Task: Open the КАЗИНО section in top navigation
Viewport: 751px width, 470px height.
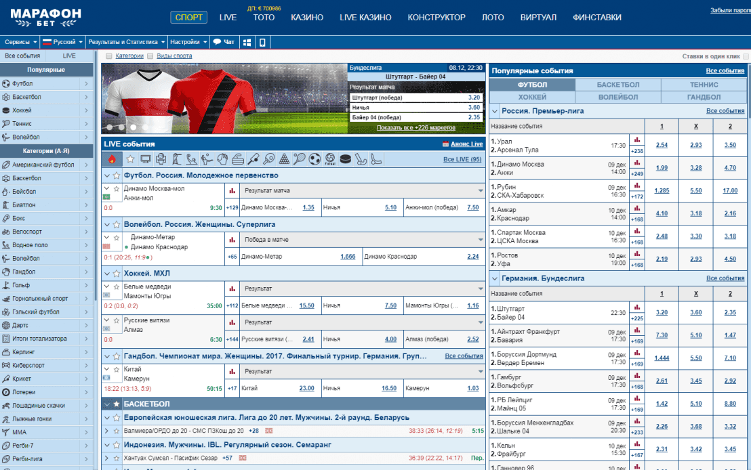Action: pyautogui.click(x=307, y=17)
